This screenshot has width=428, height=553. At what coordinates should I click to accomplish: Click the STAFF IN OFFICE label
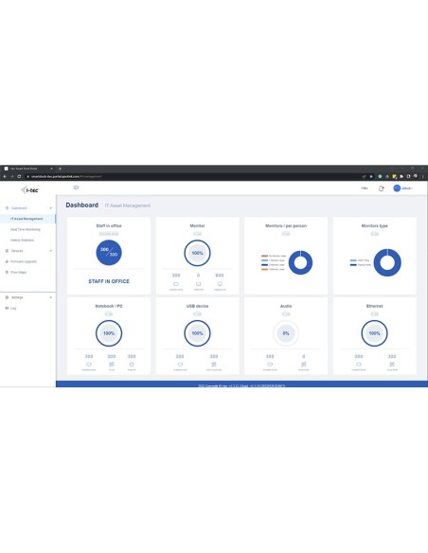pyautogui.click(x=109, y=281)
